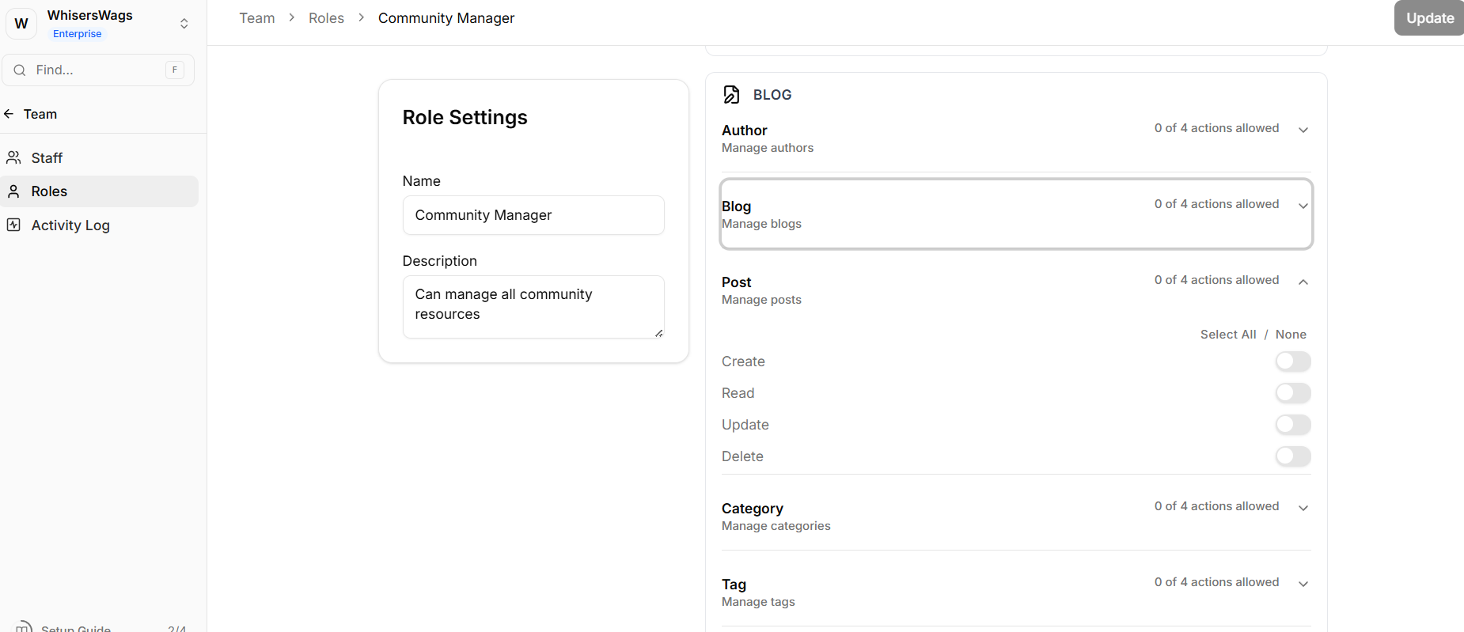The height and width of the screenshot is (632, 1464).
Task: Click the Update button to save role
Action: [x=1428, y=18]
